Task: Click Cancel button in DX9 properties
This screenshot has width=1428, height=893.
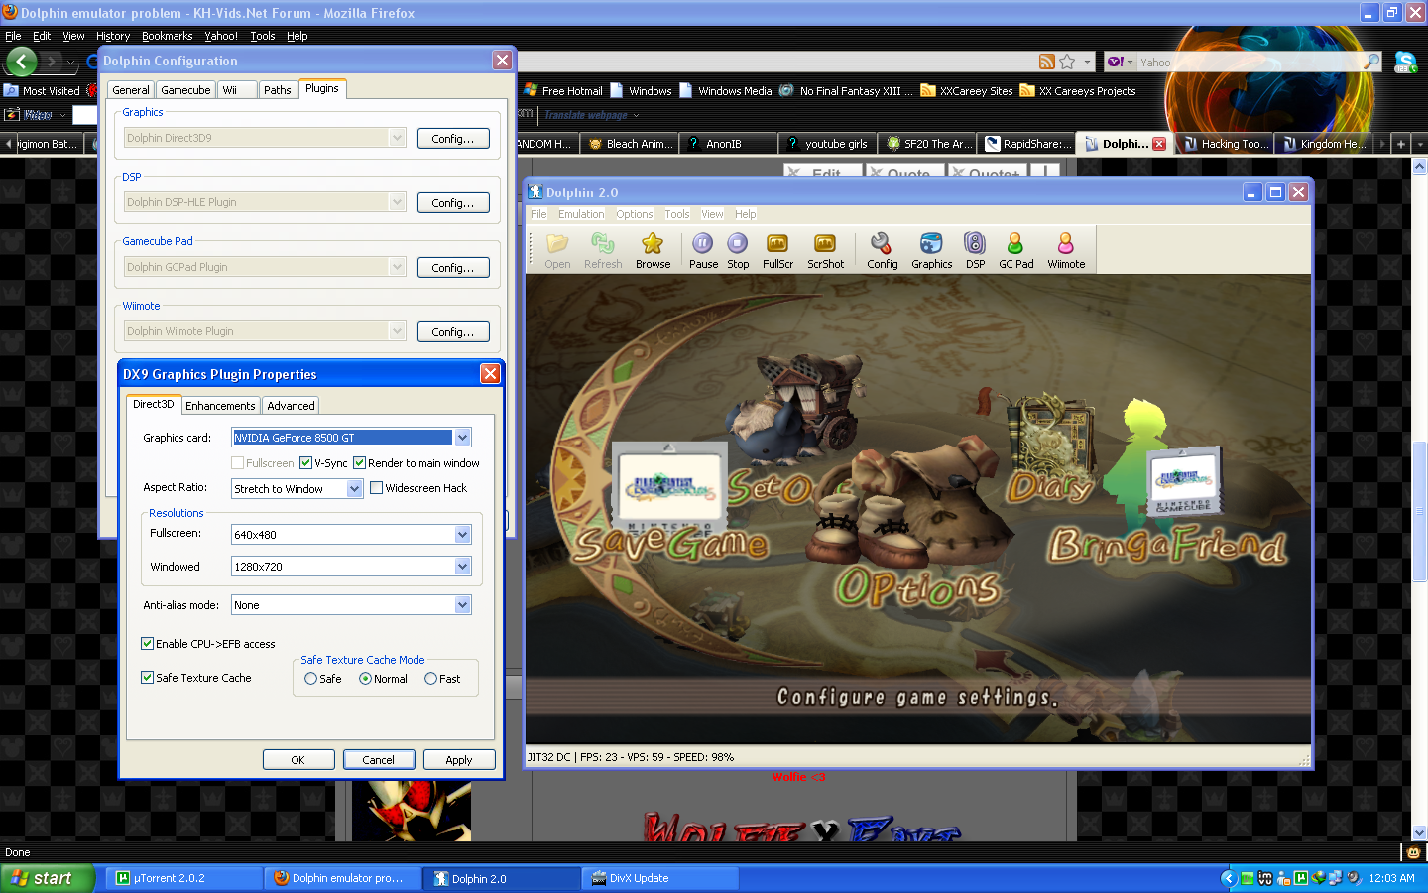Action: pyautogui.click(x=378, y=760)
